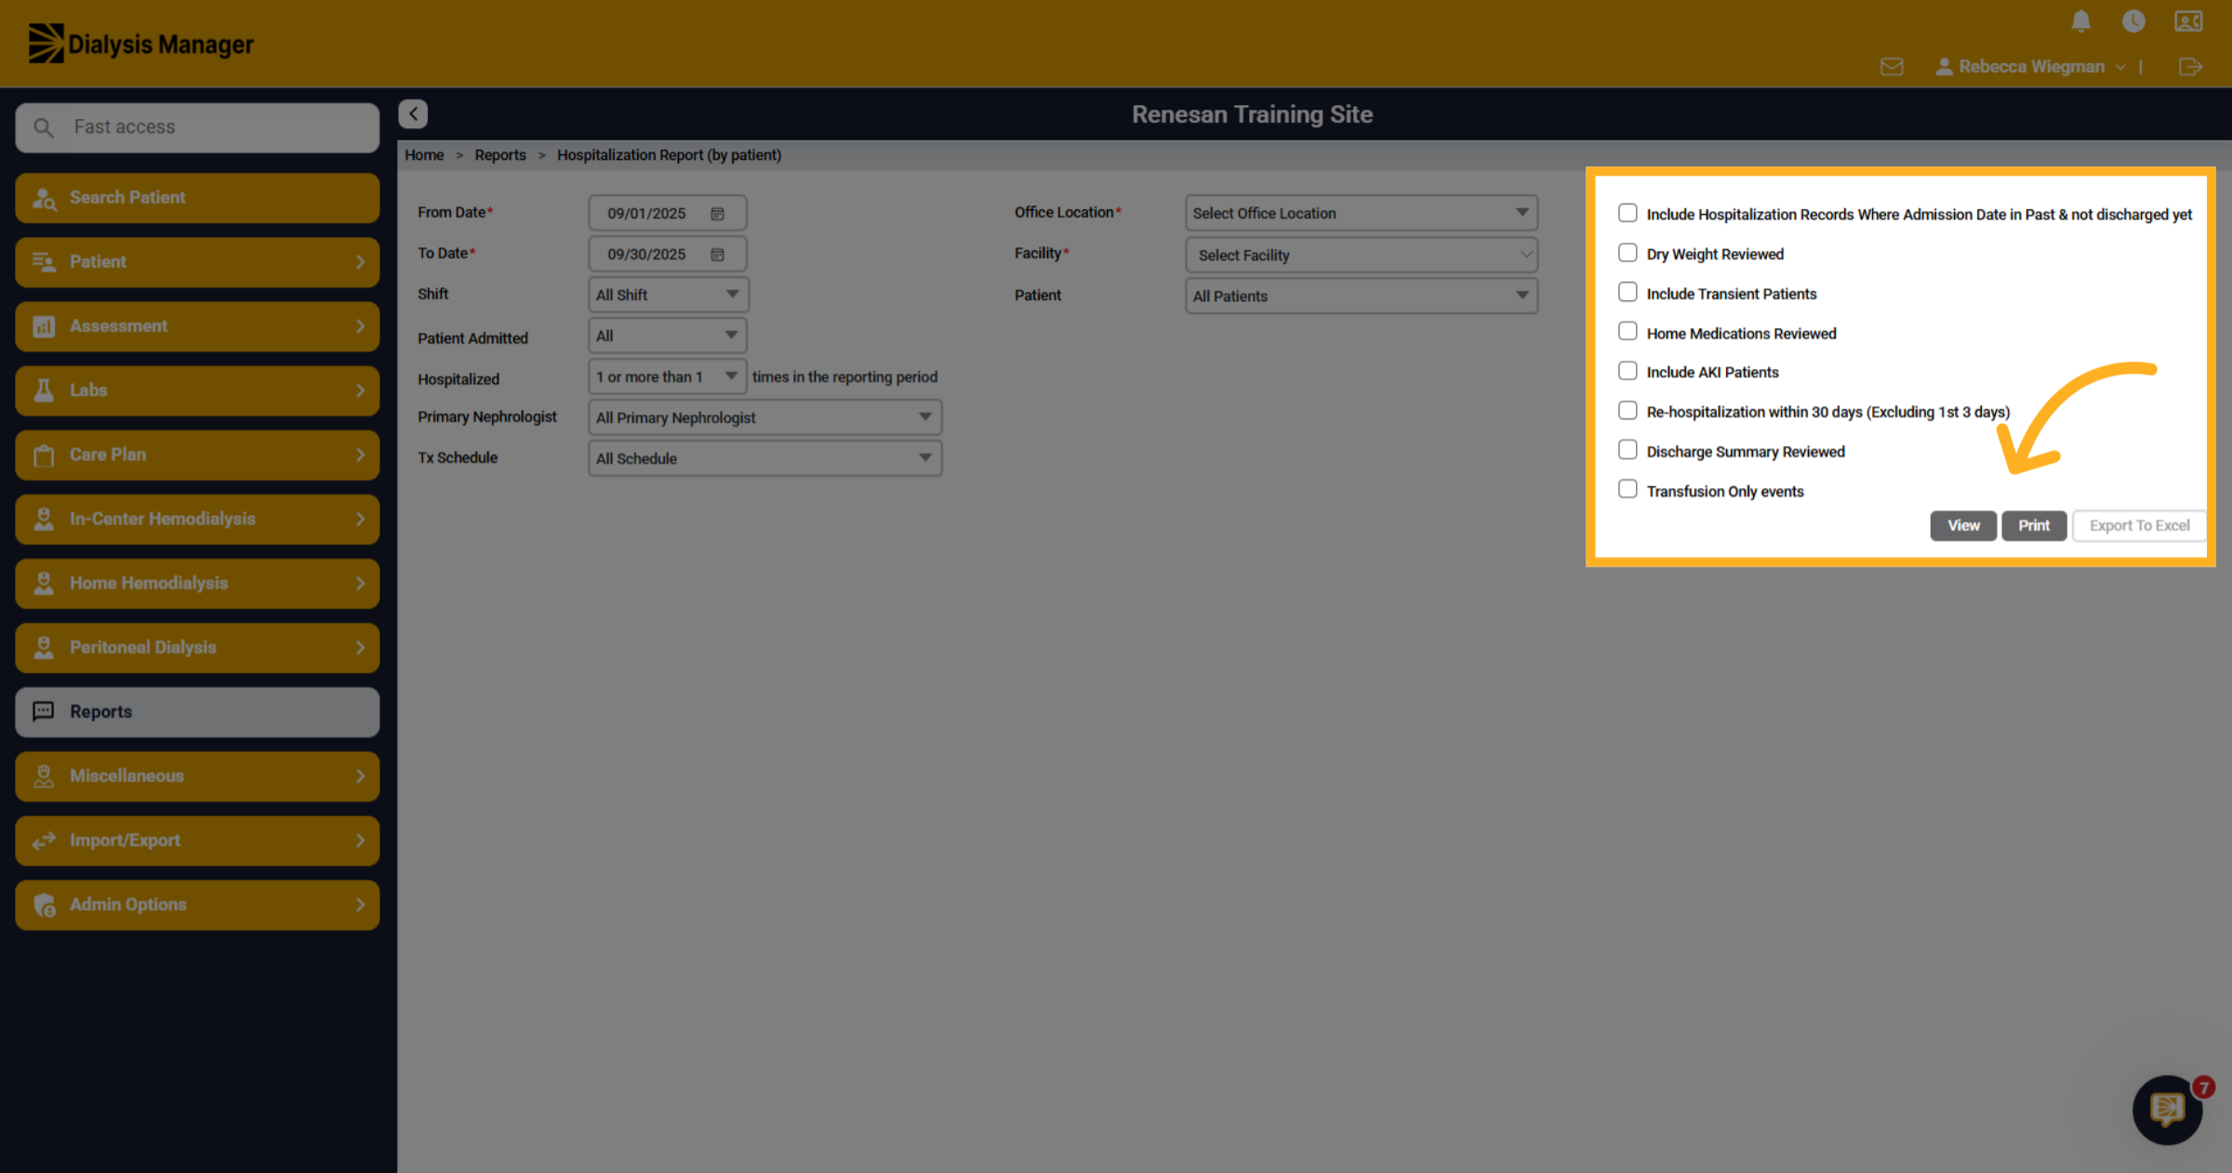
Task: Open the contact card icon in header
Action: (x=2188, y=21)
